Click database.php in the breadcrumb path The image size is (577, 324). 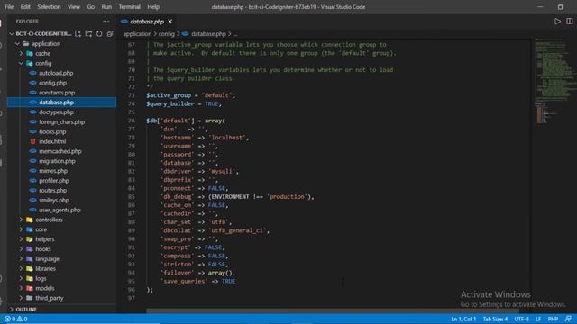click(x=208, y=34)
